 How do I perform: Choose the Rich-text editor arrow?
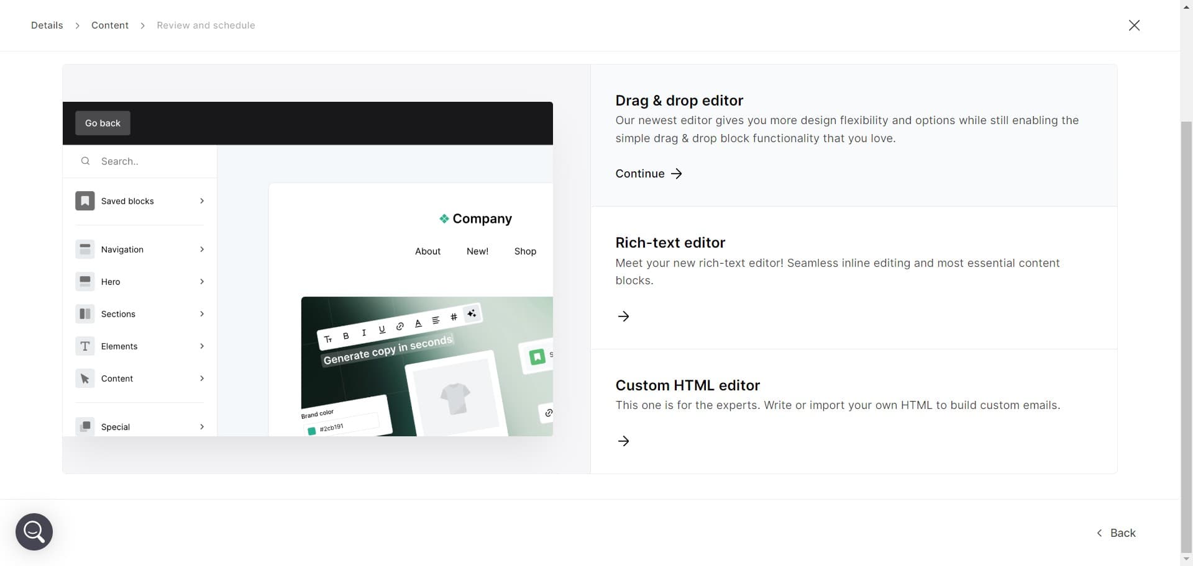623,317
